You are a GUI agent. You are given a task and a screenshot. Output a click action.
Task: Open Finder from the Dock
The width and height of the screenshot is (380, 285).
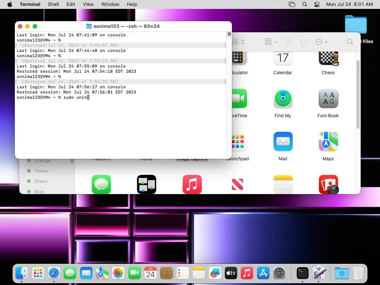coord(22,273)
